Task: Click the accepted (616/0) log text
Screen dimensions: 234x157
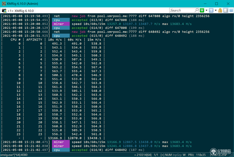Action: [87, 150]
